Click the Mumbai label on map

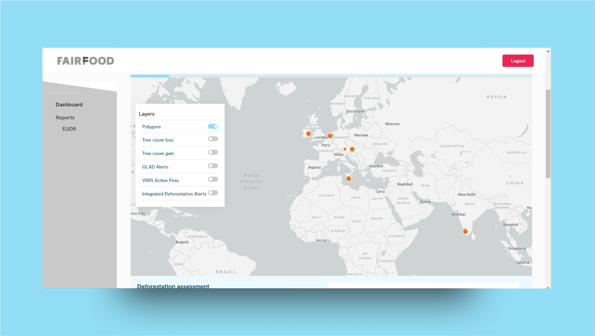tap(459, 214)
